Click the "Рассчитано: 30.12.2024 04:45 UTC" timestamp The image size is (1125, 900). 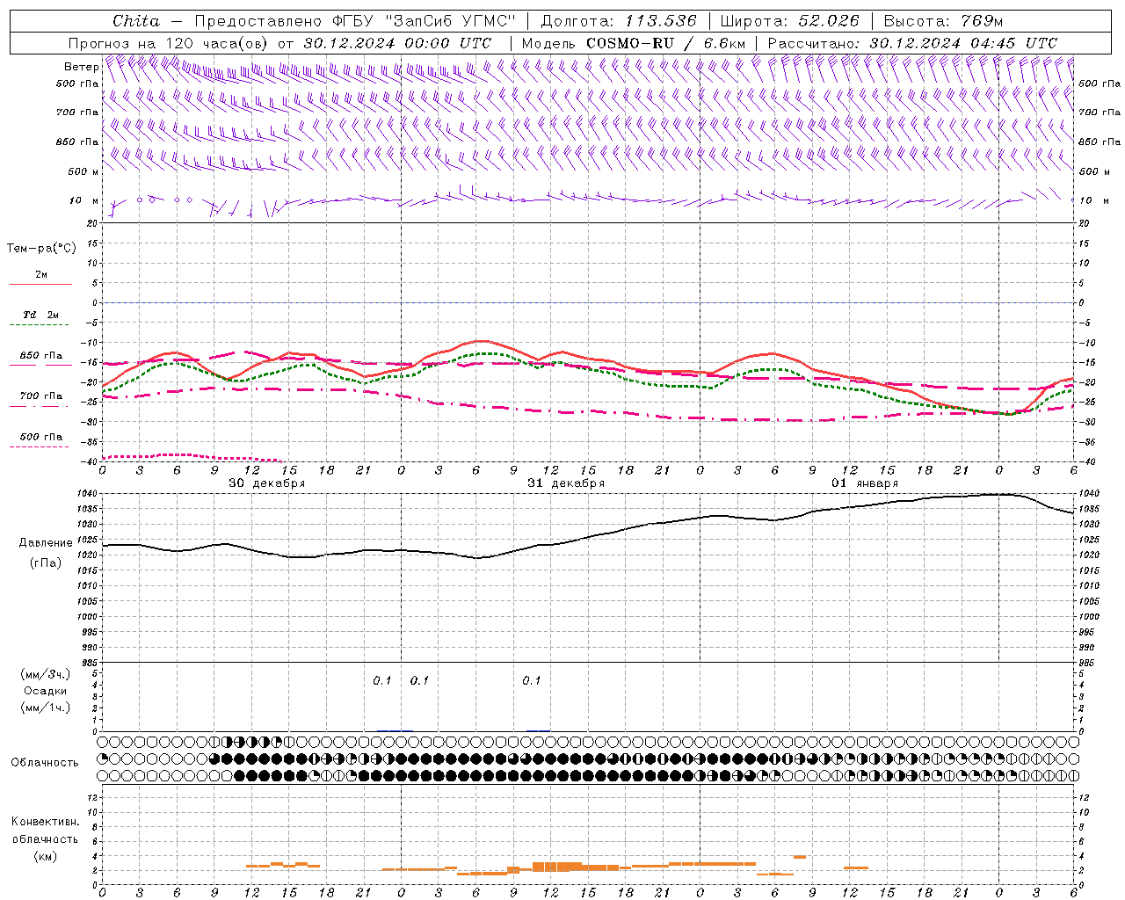pyautogui.click(x=912, y=43)
